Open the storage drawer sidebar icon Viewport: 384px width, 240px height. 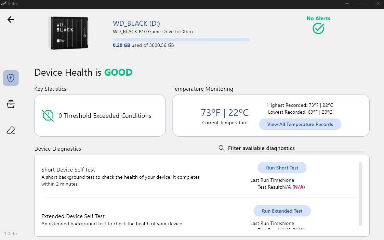tap(11, 104)
